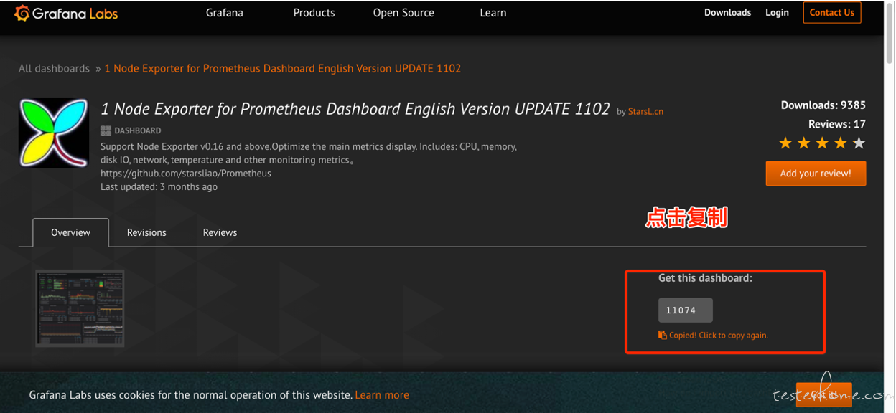
Task: Switch to the Revisions tab
Action: tap(146, 232)
